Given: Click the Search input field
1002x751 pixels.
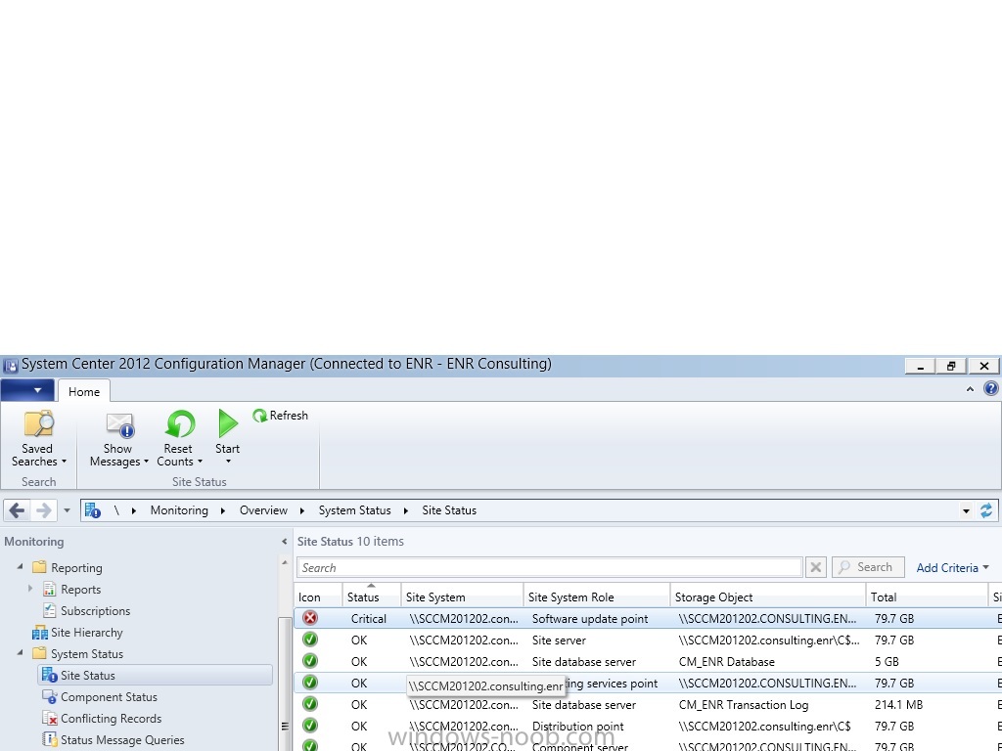Looking at the screenshot, I should (x=550, y=568).
